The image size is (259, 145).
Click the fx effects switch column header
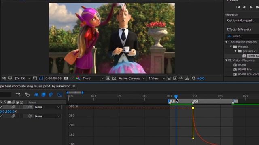[5, 102]
